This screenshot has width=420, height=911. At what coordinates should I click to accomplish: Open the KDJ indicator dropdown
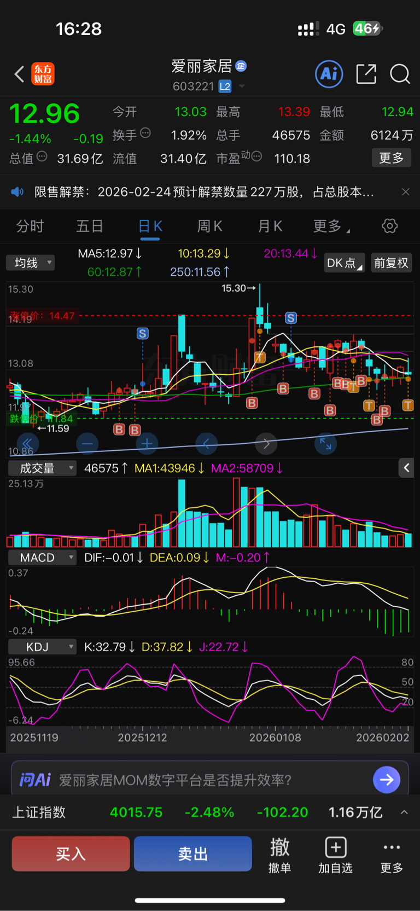pos(42,647)
